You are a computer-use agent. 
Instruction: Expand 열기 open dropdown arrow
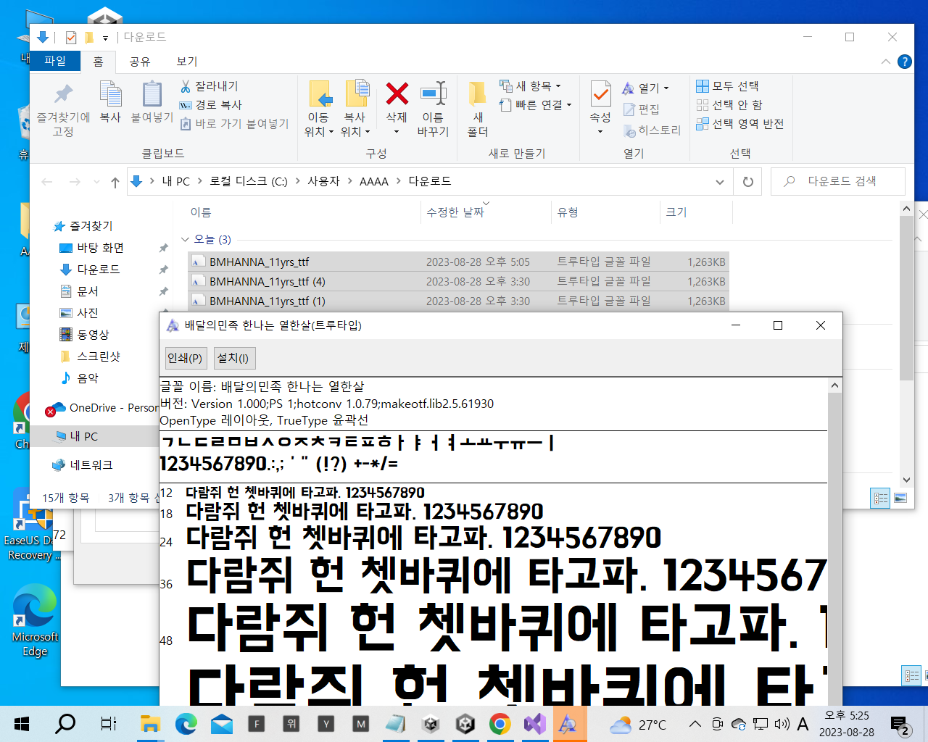click(666, 88)
